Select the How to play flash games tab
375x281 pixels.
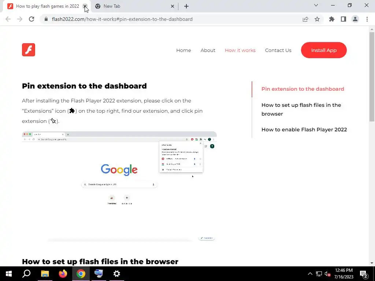47,6
